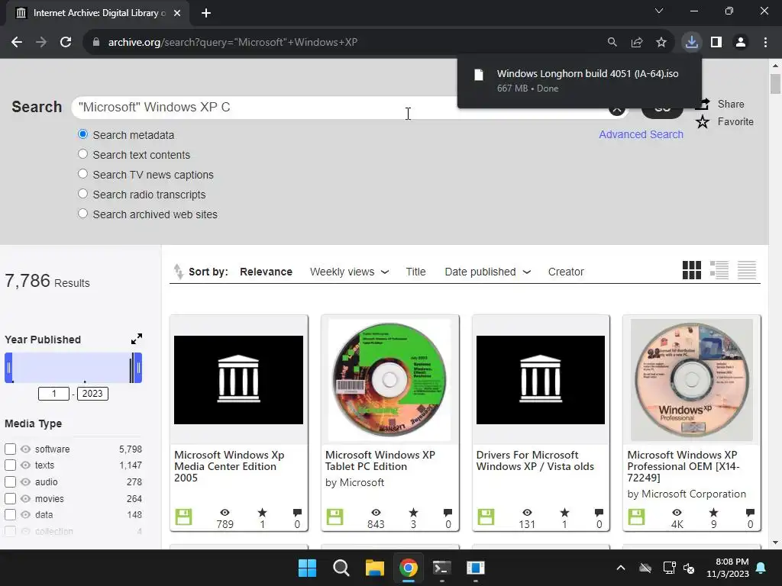Viewport: 782px width, 586px height.
Task: Open tab search chevron in title bar
Action: pyautogui.click(x=659, y=11)
